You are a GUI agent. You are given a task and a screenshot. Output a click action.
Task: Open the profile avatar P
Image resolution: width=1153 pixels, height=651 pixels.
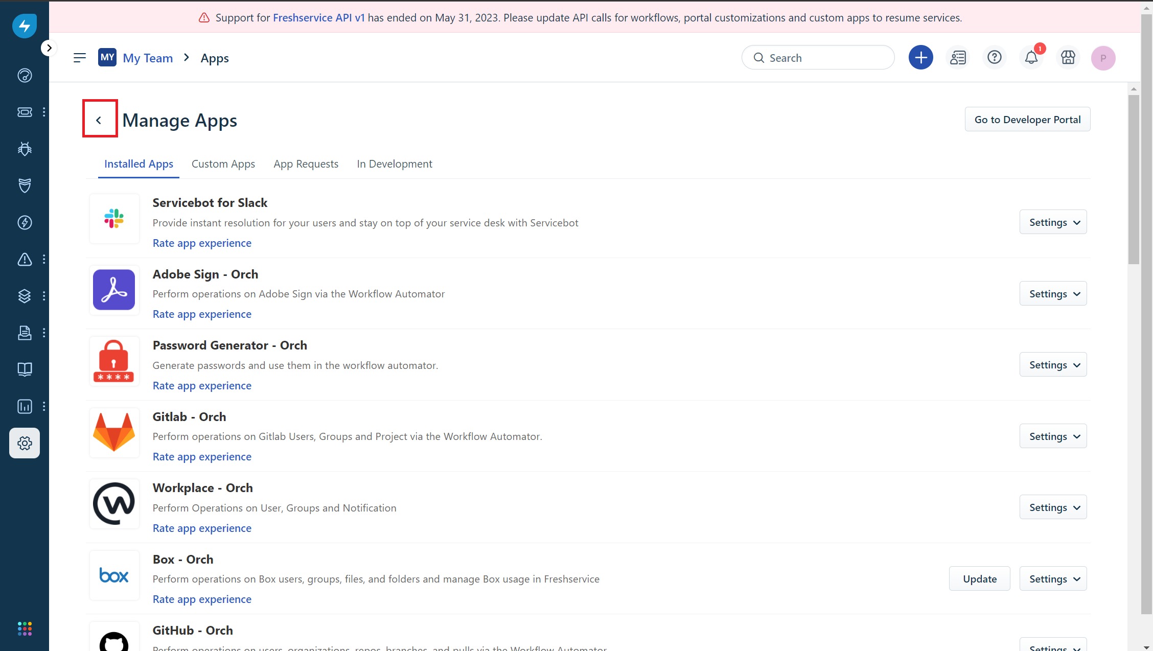[x=1103, y=58]
